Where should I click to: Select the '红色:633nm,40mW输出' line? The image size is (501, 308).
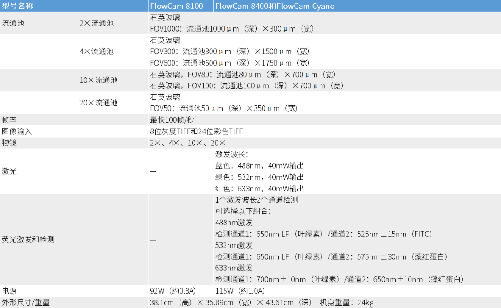pyautogui.click(x=259, y=189)
